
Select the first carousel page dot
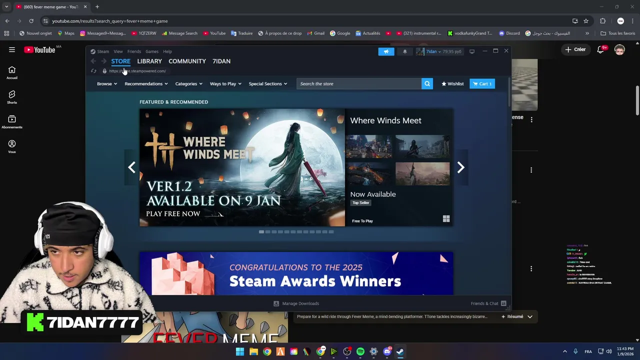click(261, 232)
